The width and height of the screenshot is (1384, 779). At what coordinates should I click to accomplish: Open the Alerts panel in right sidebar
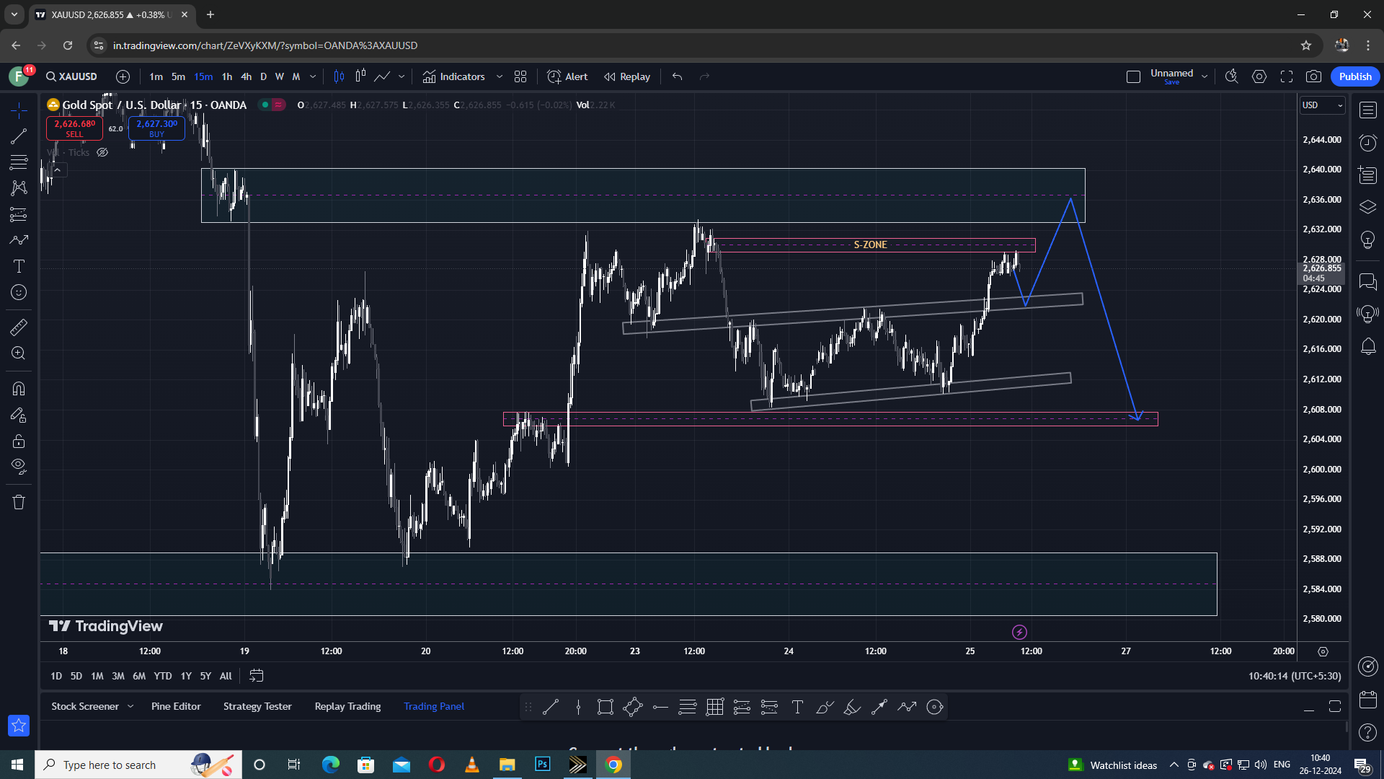pyautogui.click(x=1367, y=143)
